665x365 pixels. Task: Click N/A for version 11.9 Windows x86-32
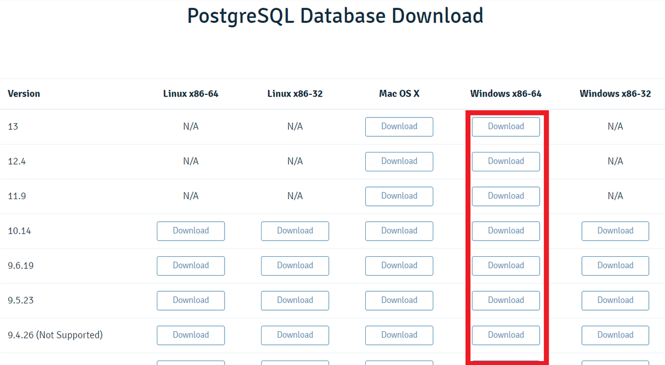(x=615, y=196)
